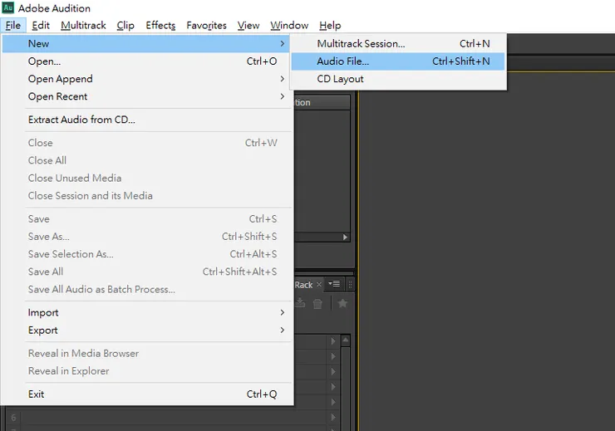
Task: Select Open... in the File menu
Action: click(147, 61)
